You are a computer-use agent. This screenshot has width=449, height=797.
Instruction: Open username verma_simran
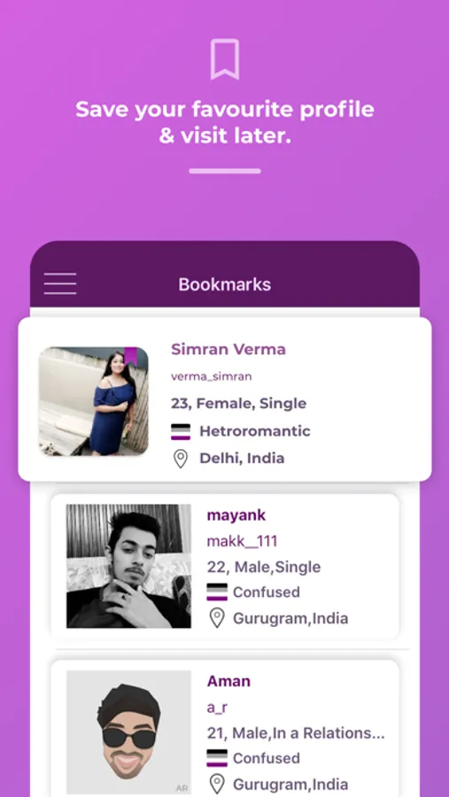click(x=211, y=376)
